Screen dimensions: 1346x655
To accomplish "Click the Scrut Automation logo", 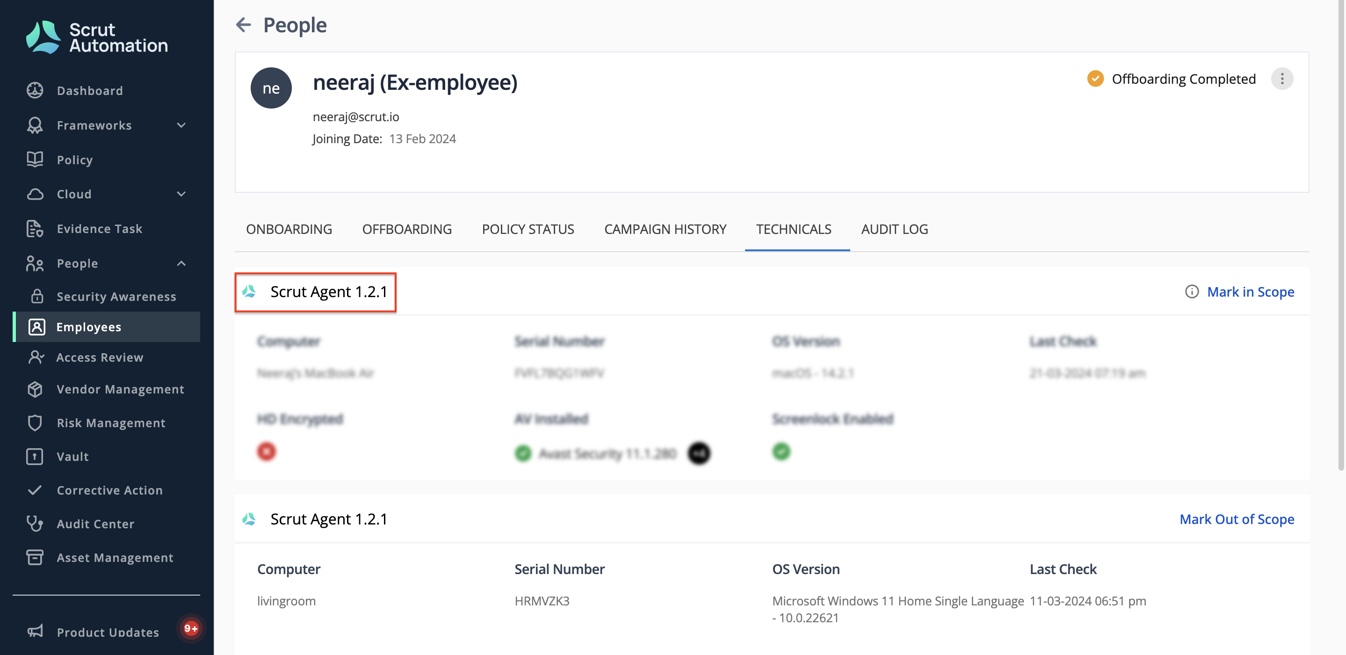I will coord(97,37).
